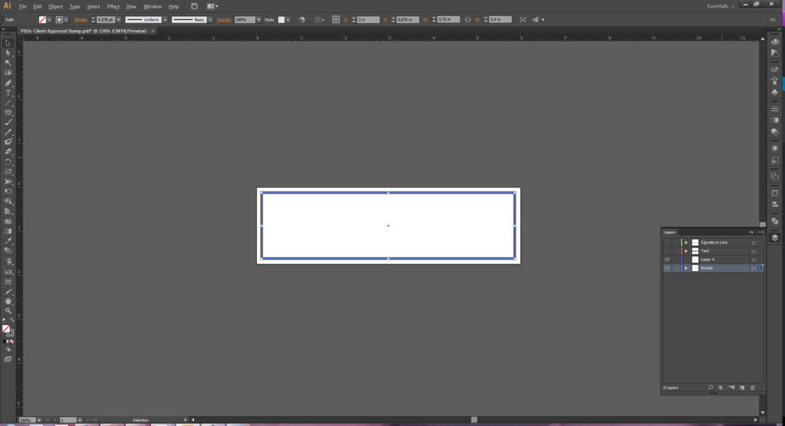The height and width of the screenshot is (426, 785).
Task: Select the Paintbrush tool
Action: pyautogui.click(x=8, y=122)
